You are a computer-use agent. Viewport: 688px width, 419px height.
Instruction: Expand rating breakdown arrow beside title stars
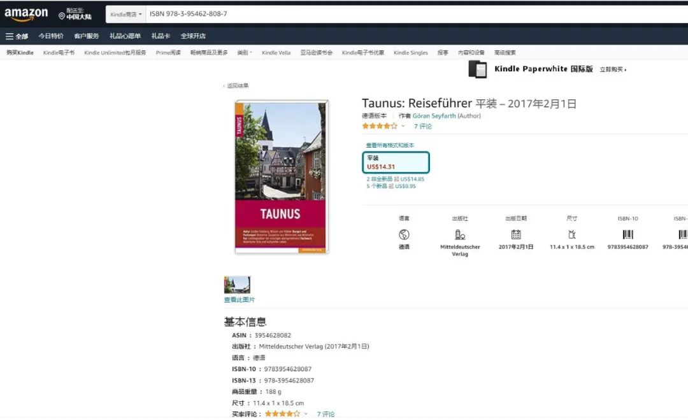(x=403, y=126)
